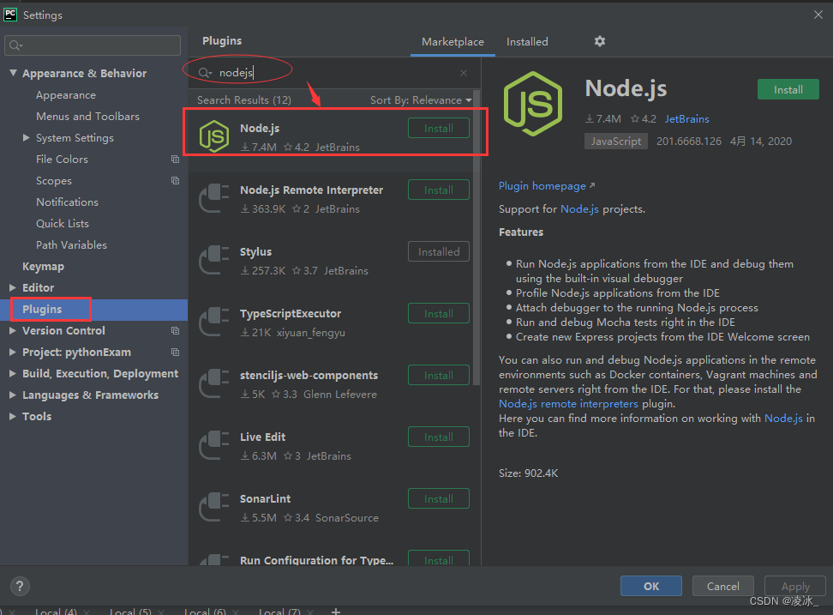Open the Sort By: Relevance dropdown

coord(421,100)
